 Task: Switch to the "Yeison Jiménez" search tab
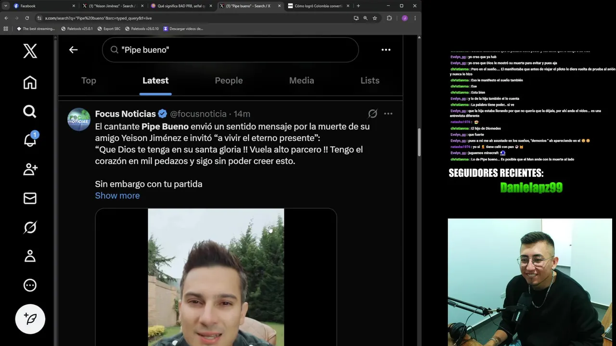tap(113, 6)
